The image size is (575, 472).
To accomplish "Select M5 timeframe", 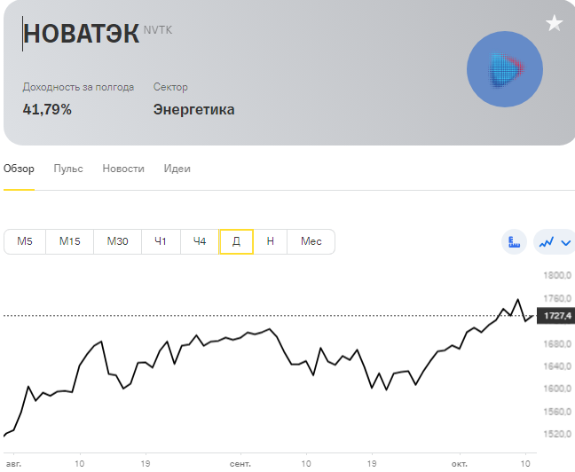I will coord(25,241).
